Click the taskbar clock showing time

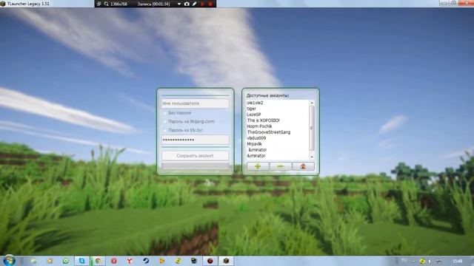[458, 261]
